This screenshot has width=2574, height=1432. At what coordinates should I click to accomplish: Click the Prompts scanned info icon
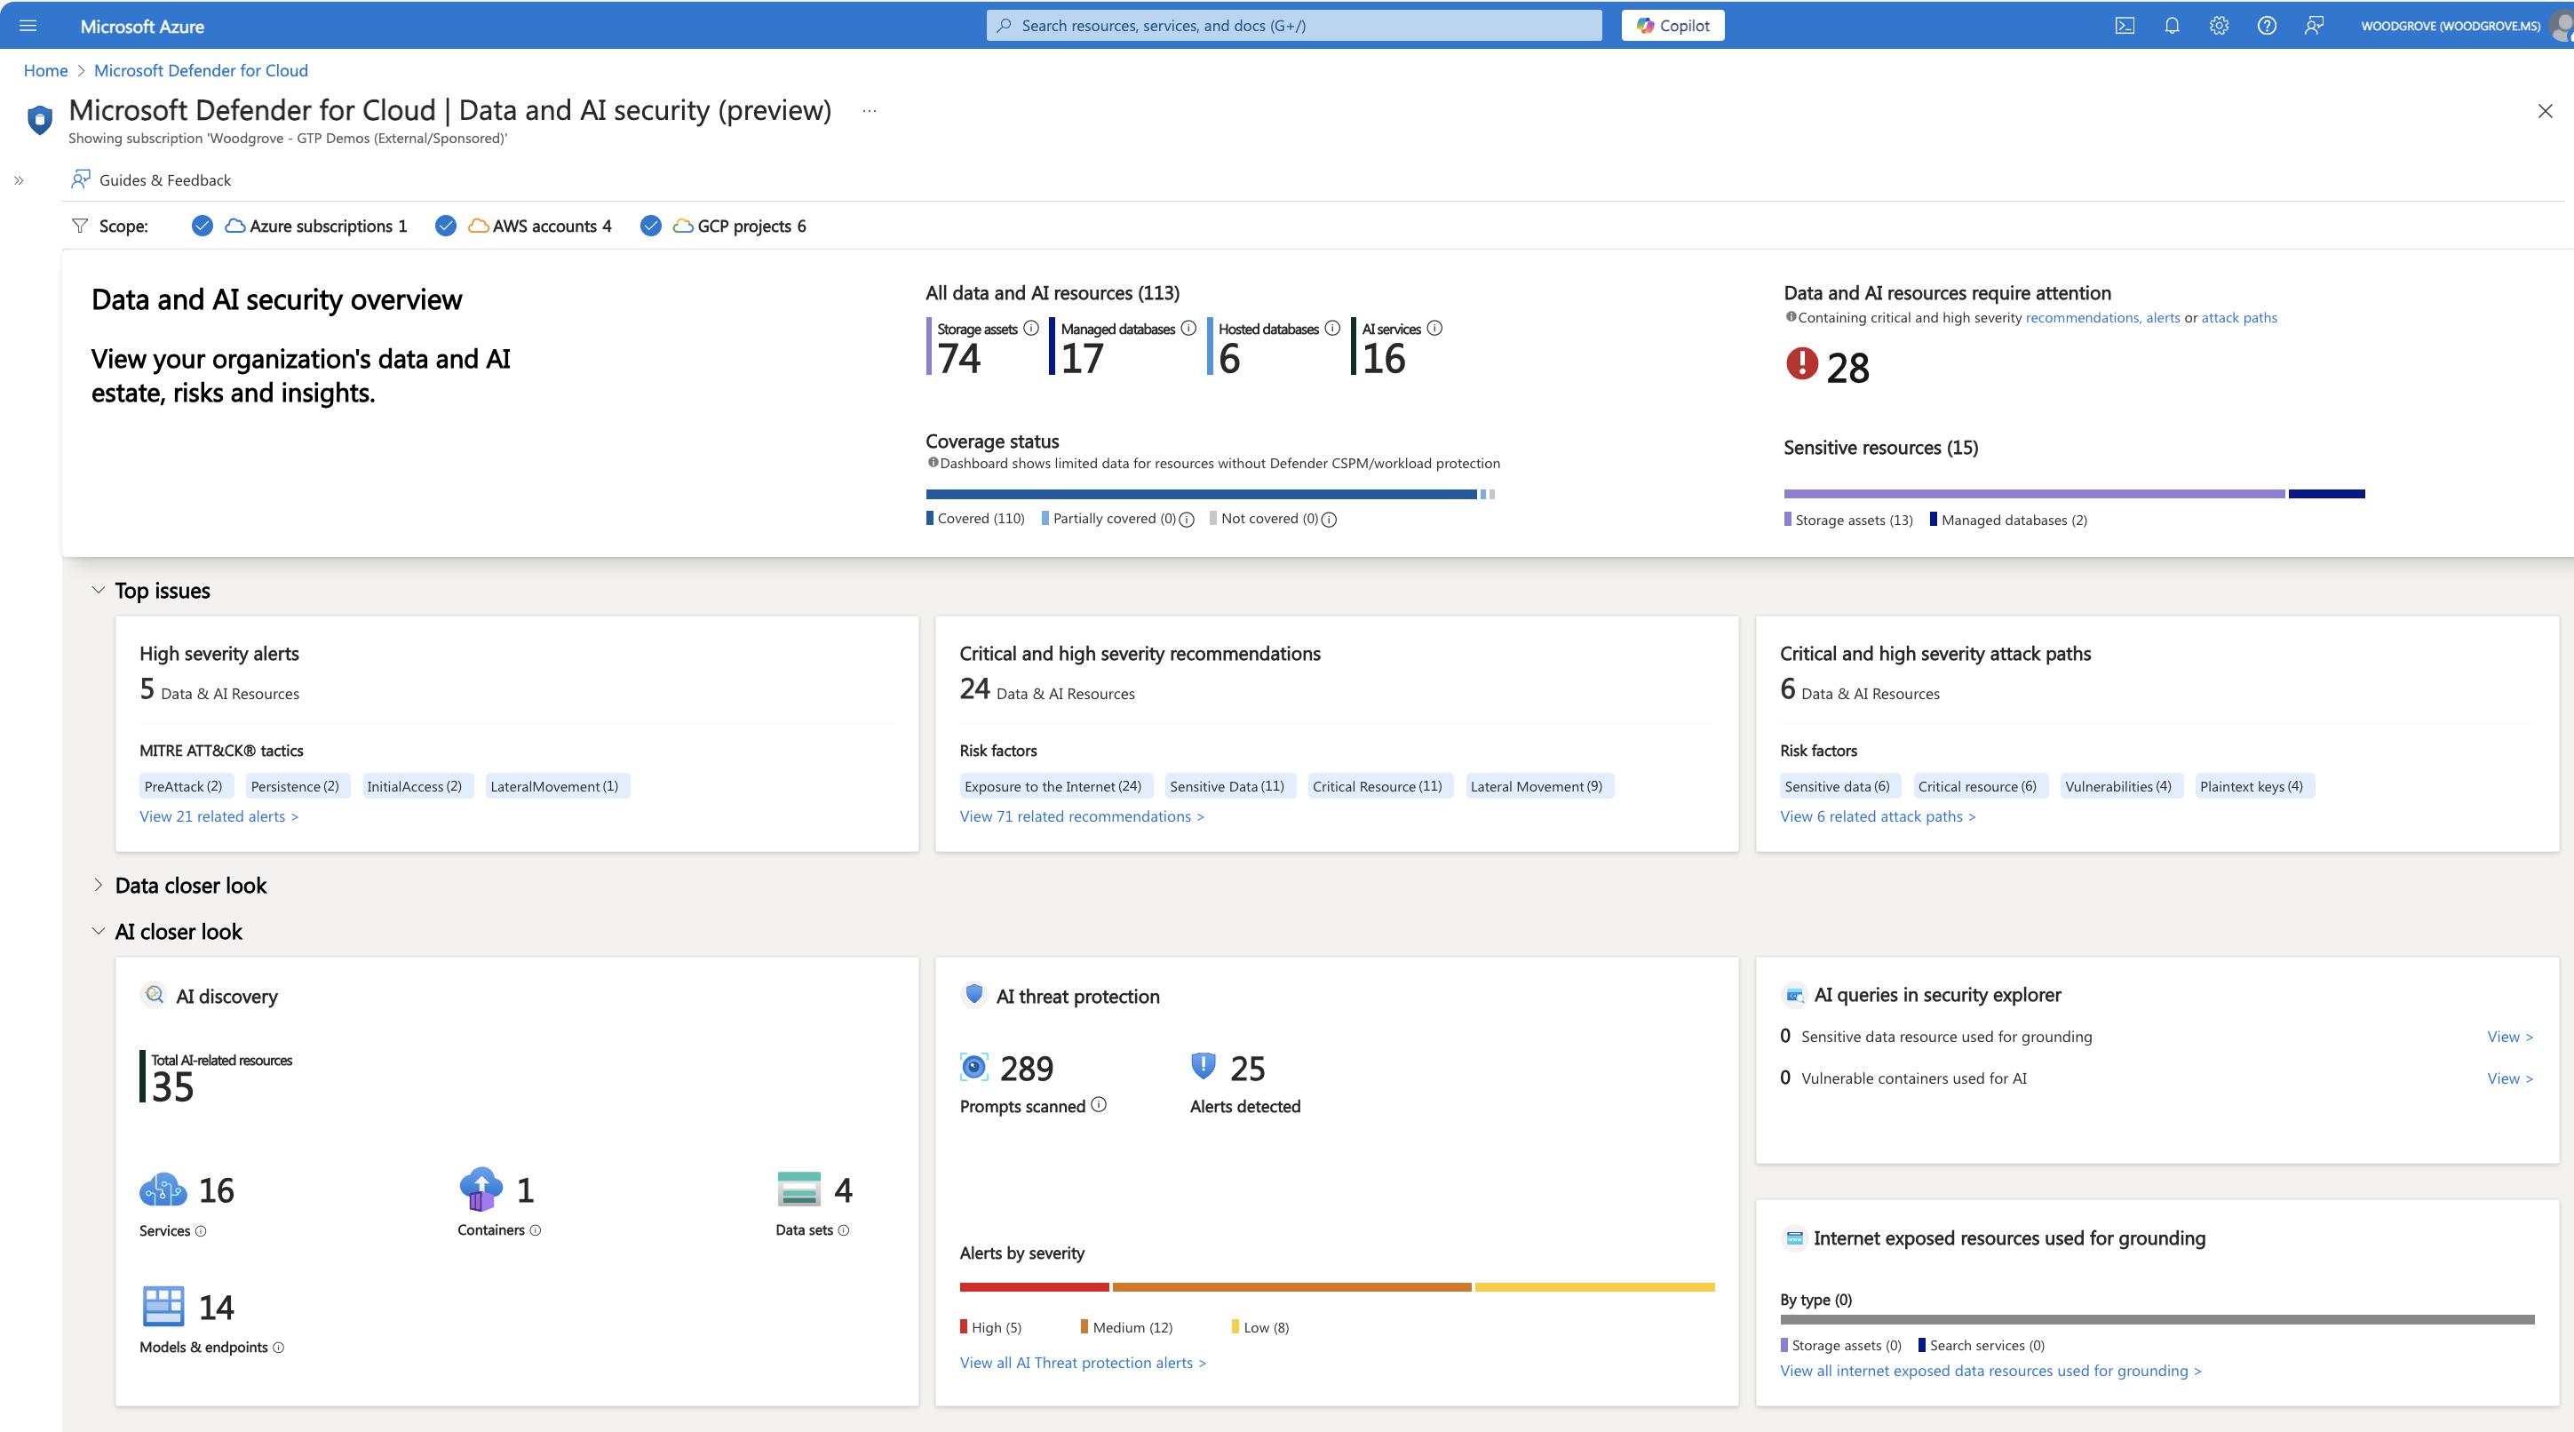click(1098, 1105)
